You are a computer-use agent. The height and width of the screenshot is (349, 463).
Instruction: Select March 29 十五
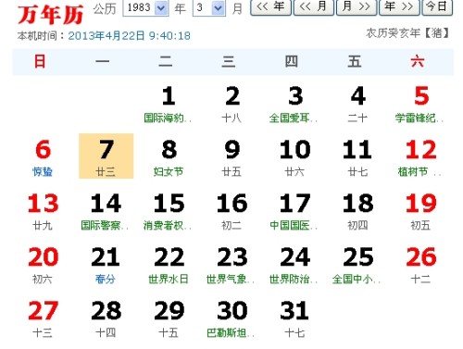click(x=169, y=318)
